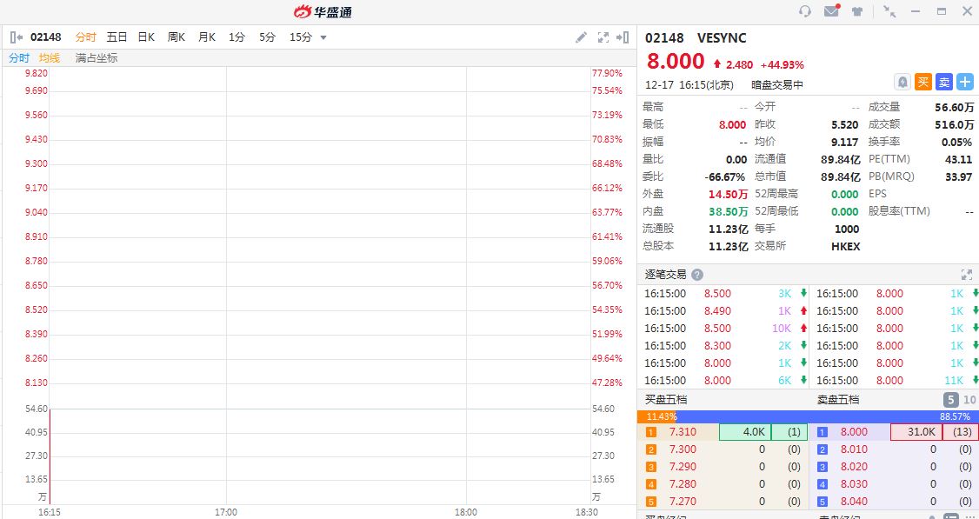Switch to 1分 chart tab
This screenshot has height=519, width=979.
point(236,37)
